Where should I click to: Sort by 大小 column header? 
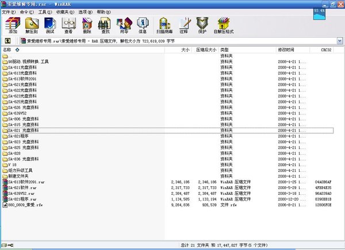(178, 50)
